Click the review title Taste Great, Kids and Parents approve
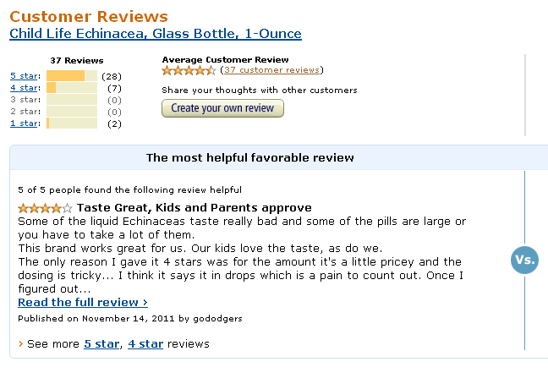548x373 pixels. pos(194,208)
